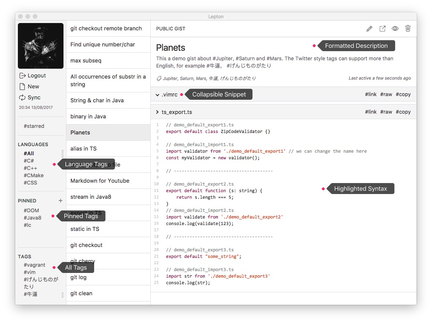Click #copy link for ts_export.ts
This screenshot has width=432, height=323.
coord(403,112)
